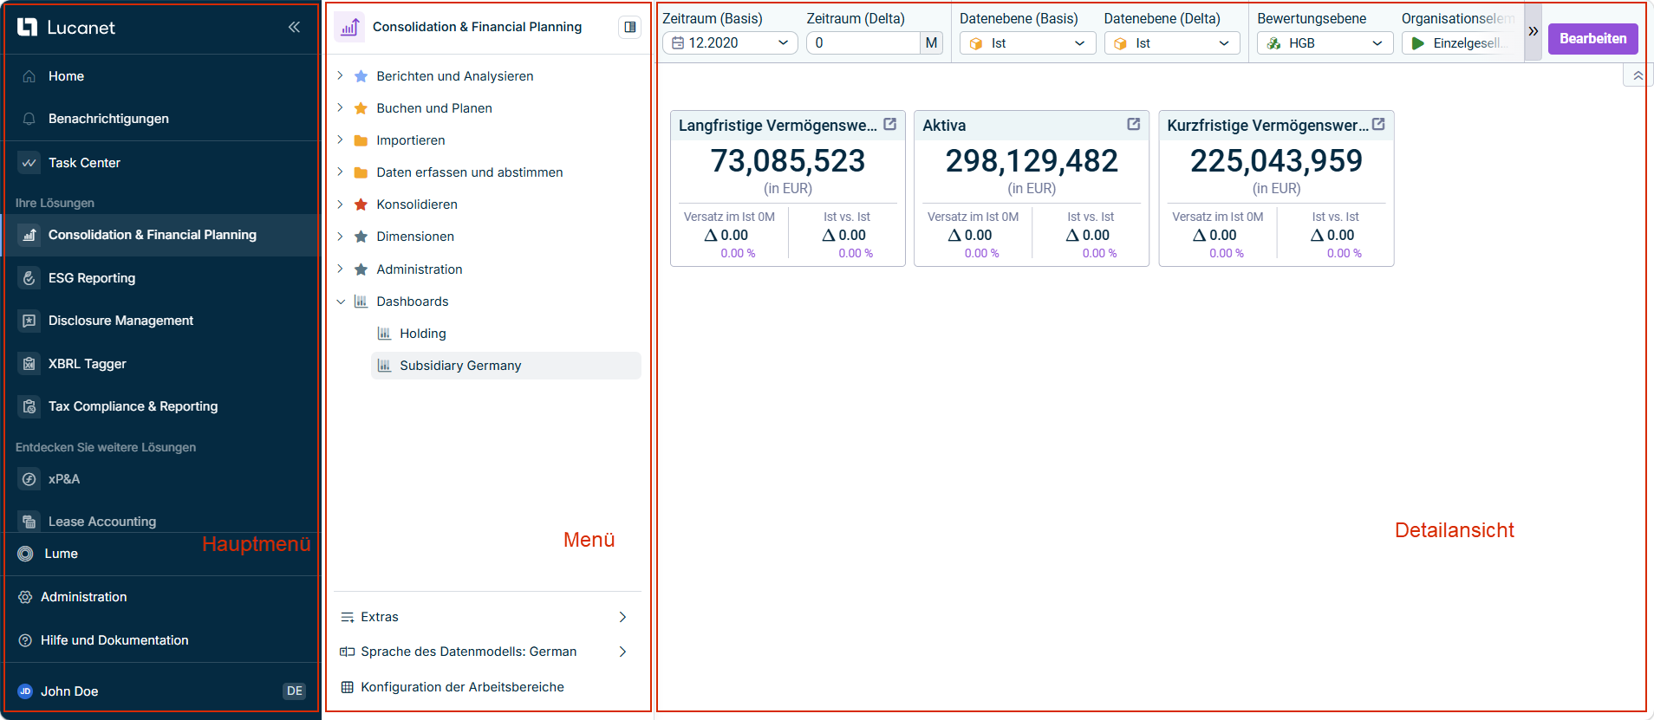Open Kurzfristige Vermögenswerte tile external icon
1654x720 pixels.
[1378, 125]
